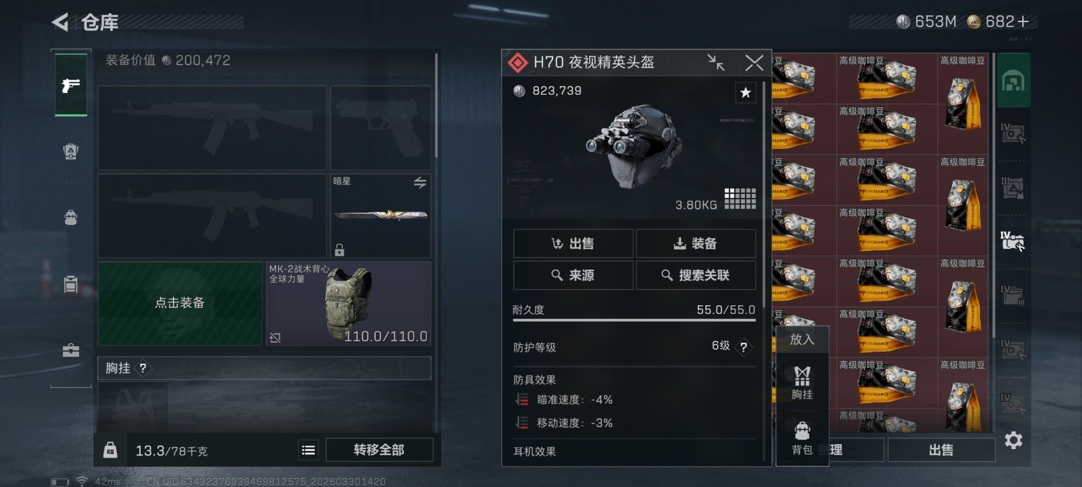Click 搜索关联 to find related items
The width and height of the screenshot is (1082, 487).
696,275
